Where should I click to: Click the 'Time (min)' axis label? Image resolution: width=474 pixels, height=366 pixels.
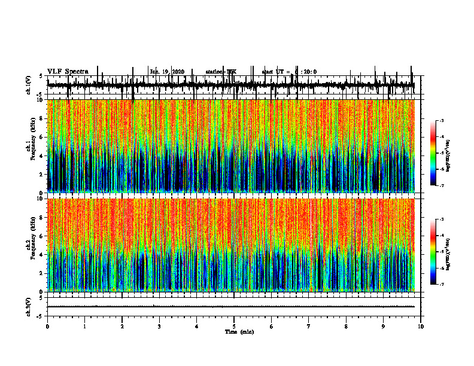pyautogui.click(x=239, y=332)
